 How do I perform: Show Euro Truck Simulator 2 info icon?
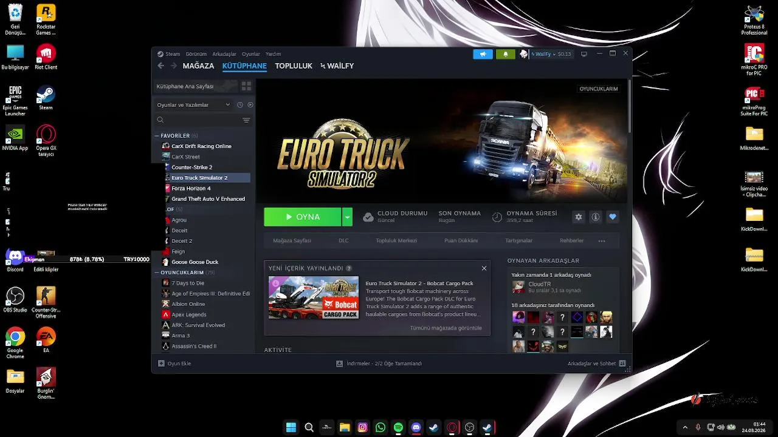(596, 217)
